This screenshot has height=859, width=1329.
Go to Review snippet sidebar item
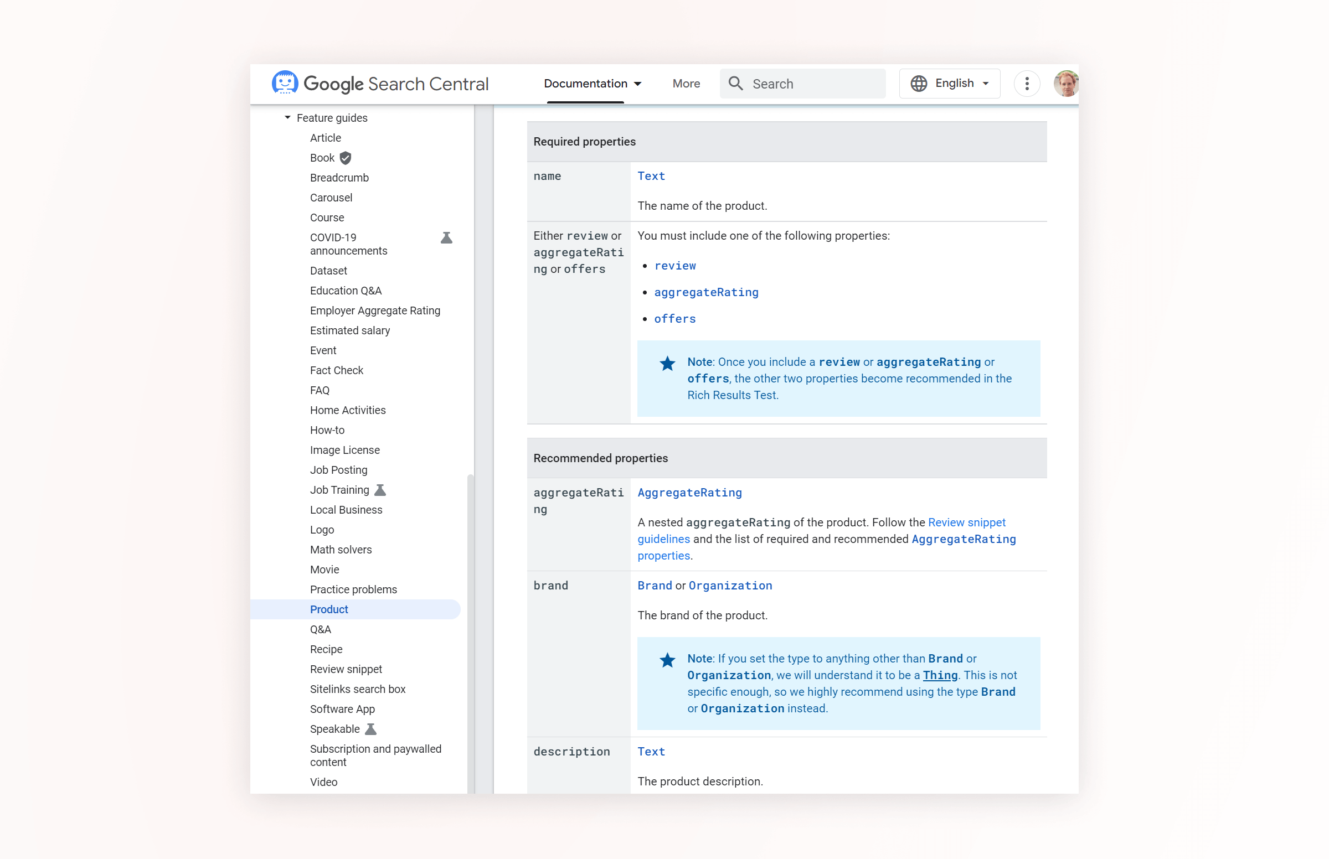(x=346, y=669)
